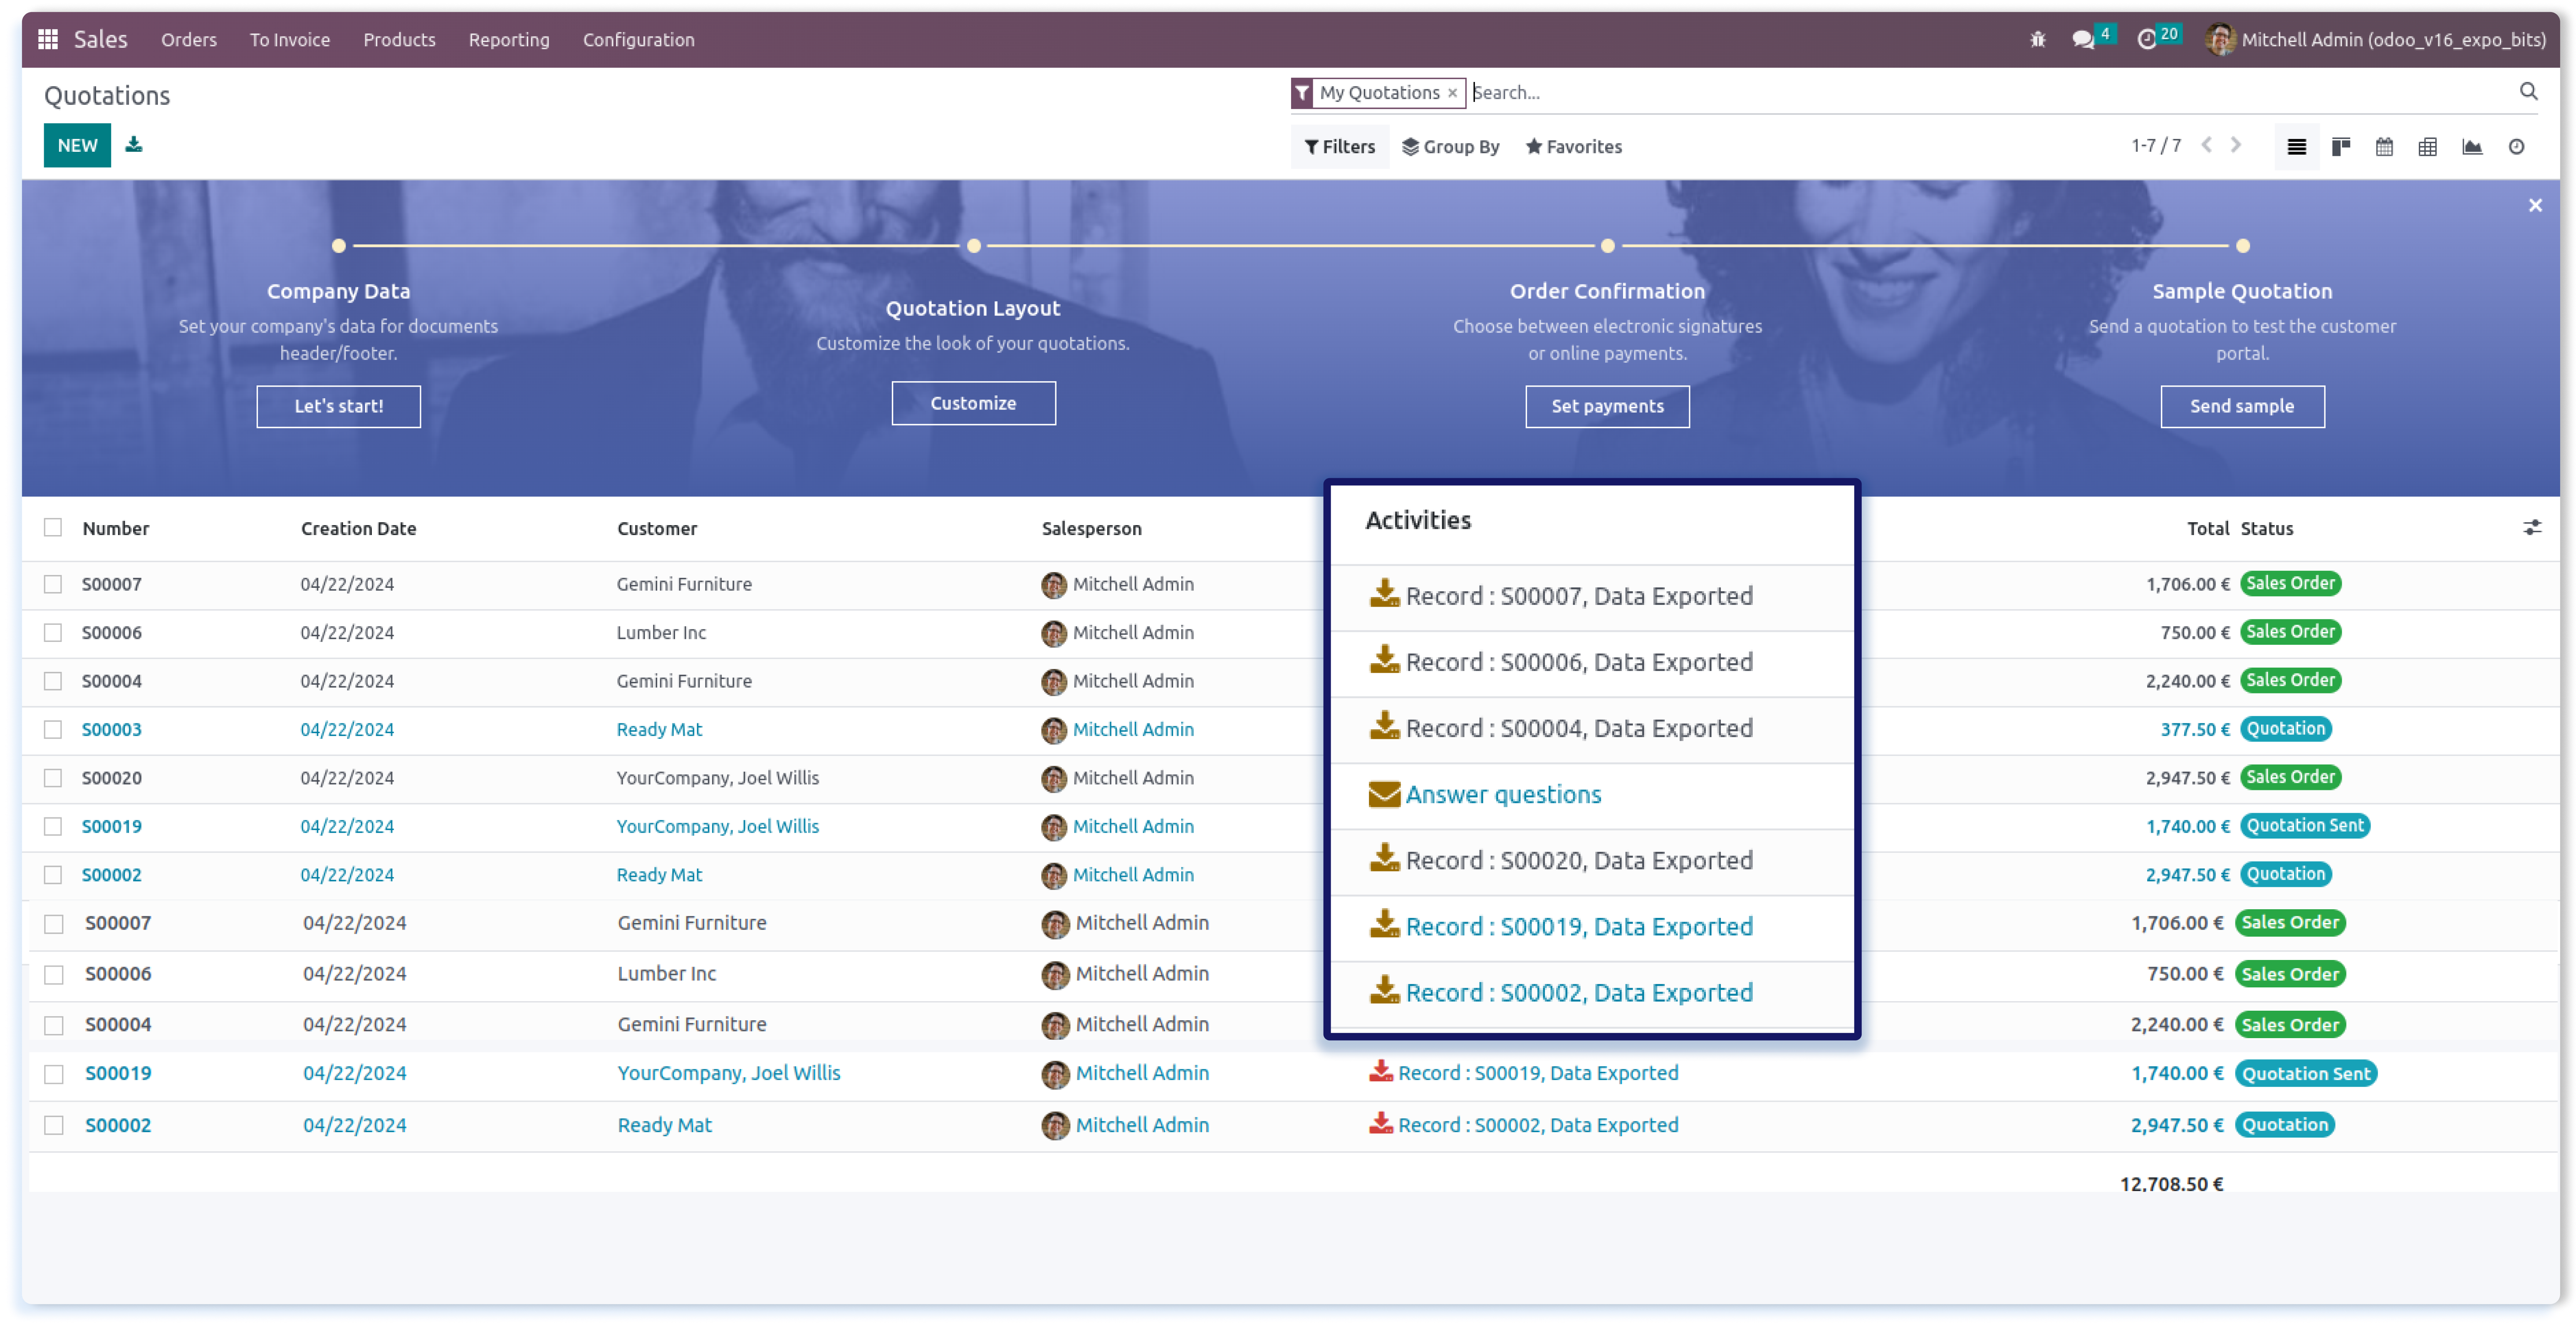This screenshot has height=1325, width=2576.
Task: Switch to activity view
Action: pos(2516,147)
